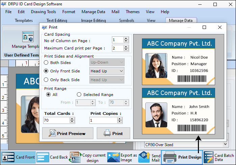Click John Smith card preview
236x165 pixels.
pyautogui.click(x=178, y=111)
